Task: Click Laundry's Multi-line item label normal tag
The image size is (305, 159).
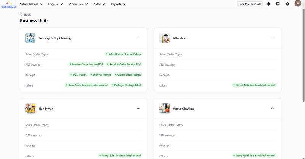Action: coord(87,85)
